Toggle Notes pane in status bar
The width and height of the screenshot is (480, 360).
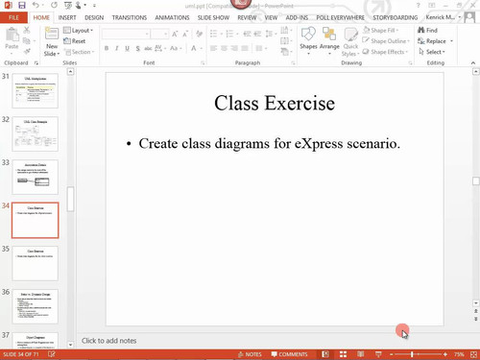click(250, 354)
